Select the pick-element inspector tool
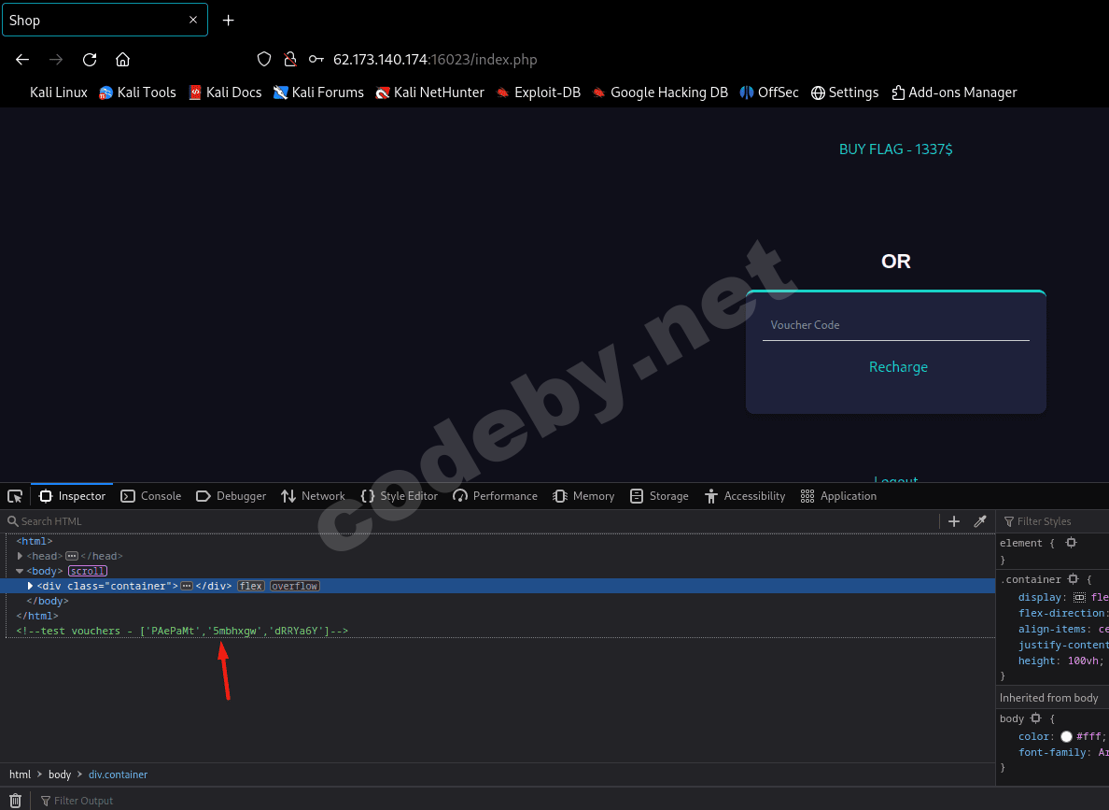Viewport: 1109px width, 810px height. [14, 496]
